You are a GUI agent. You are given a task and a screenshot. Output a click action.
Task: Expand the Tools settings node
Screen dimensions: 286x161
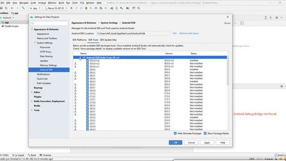coord(32,110)
